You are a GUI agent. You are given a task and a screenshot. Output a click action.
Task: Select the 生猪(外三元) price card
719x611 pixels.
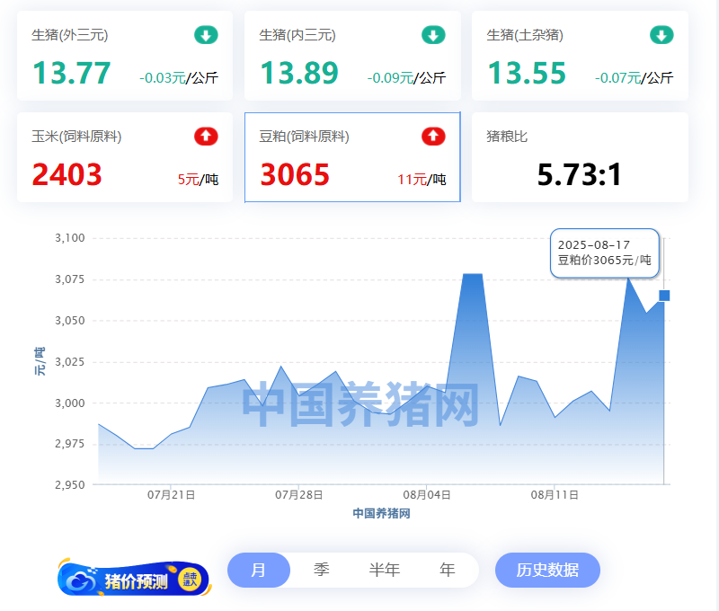pyautogui.click(x=125, y=56)
